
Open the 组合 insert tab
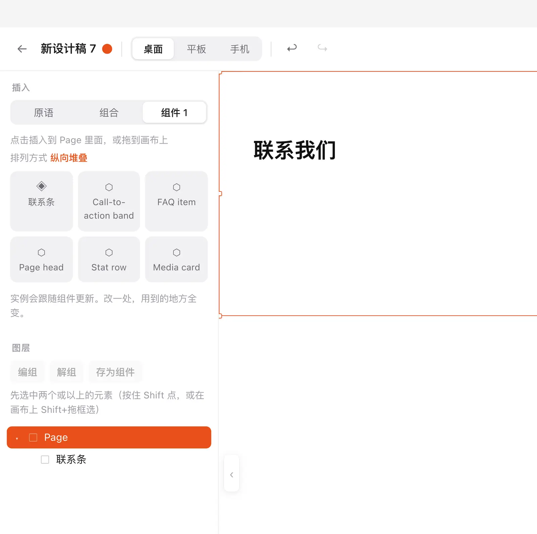[109, 113]
